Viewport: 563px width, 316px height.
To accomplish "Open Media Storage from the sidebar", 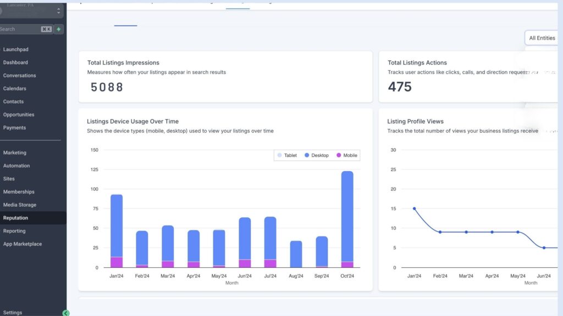I will click(x=20, y=205).
